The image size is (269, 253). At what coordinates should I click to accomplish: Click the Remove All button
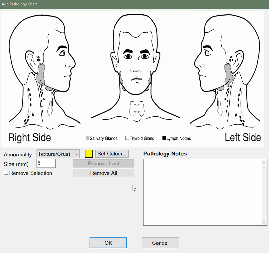104,173
